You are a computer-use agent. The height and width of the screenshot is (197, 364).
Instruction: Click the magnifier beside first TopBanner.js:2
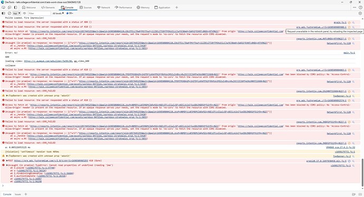click(x=353, y=96)
